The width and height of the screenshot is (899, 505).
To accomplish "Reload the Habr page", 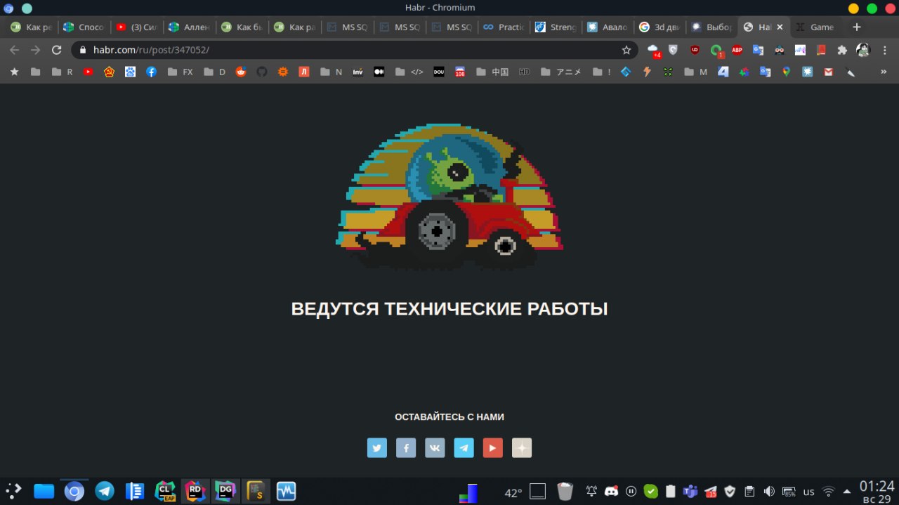I will tap(57, 50).
